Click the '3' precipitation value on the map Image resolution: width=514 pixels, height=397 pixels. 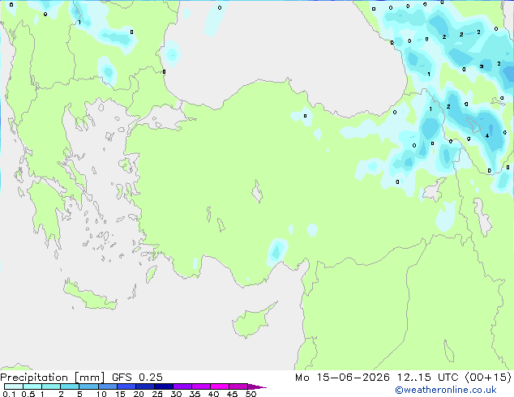(482, 66)
